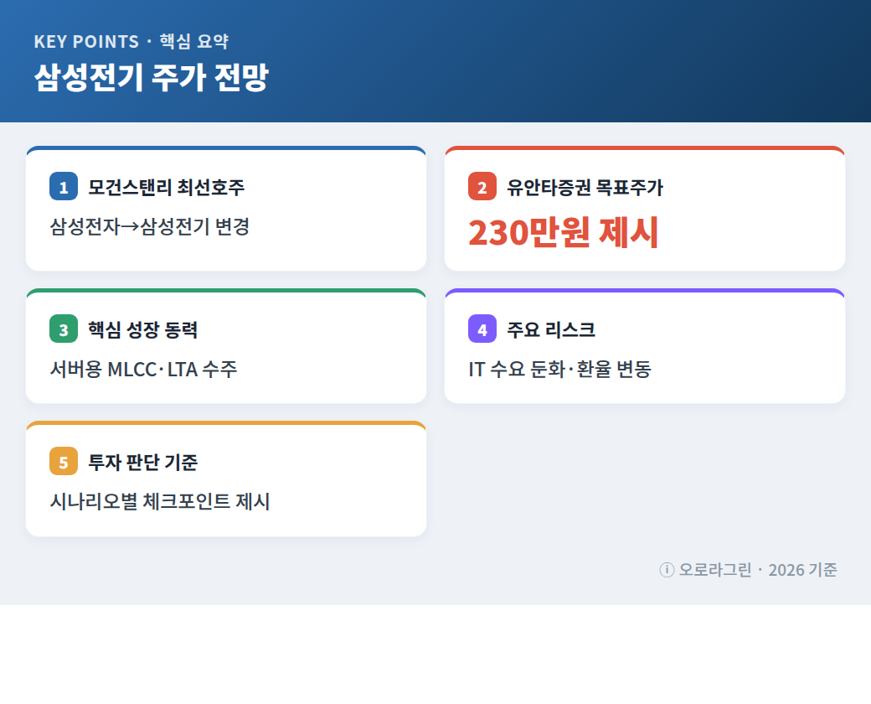
Task: Click the info icon beside 오로라그린
Action: [x=667, y=570]
